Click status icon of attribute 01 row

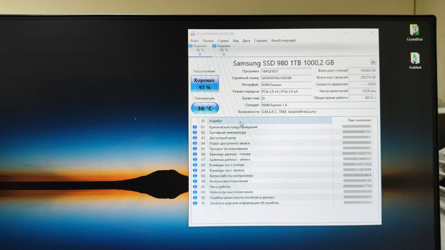(195, 127)
